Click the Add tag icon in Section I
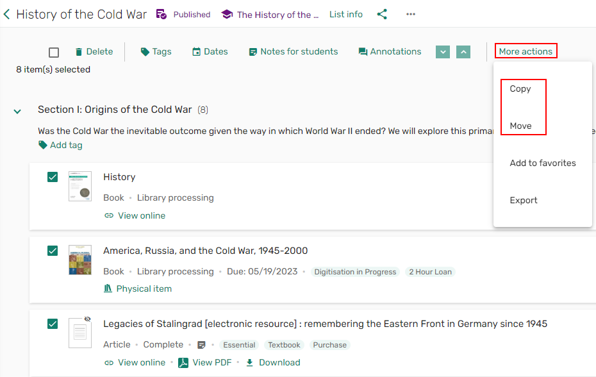The image size is (596, 377). pos(42,145)
